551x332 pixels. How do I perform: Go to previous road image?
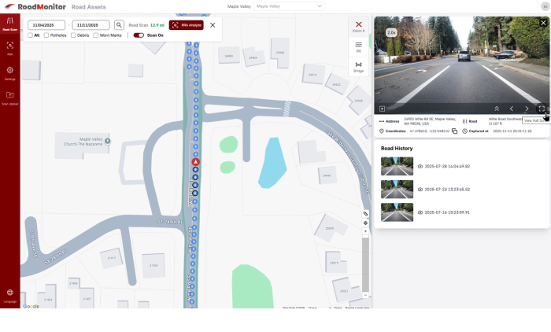click(512, 109)
